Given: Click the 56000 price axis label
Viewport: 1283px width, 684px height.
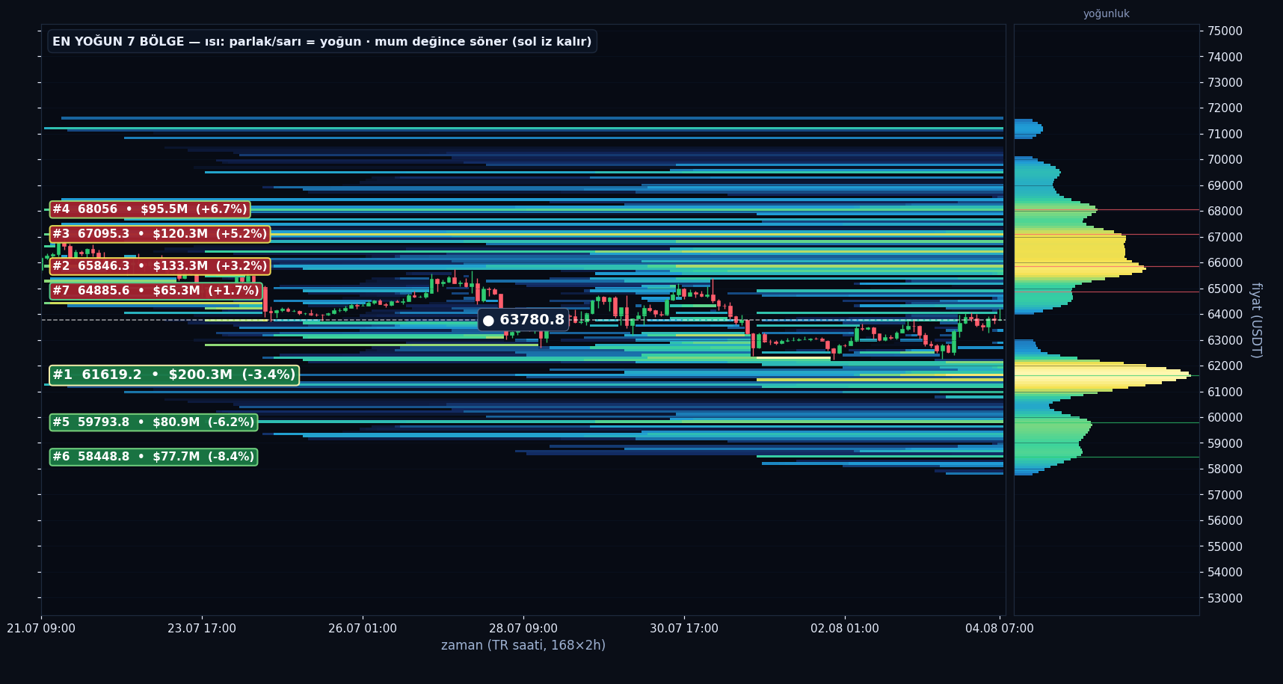Looking at the screenshot, I should [1225, 521].
